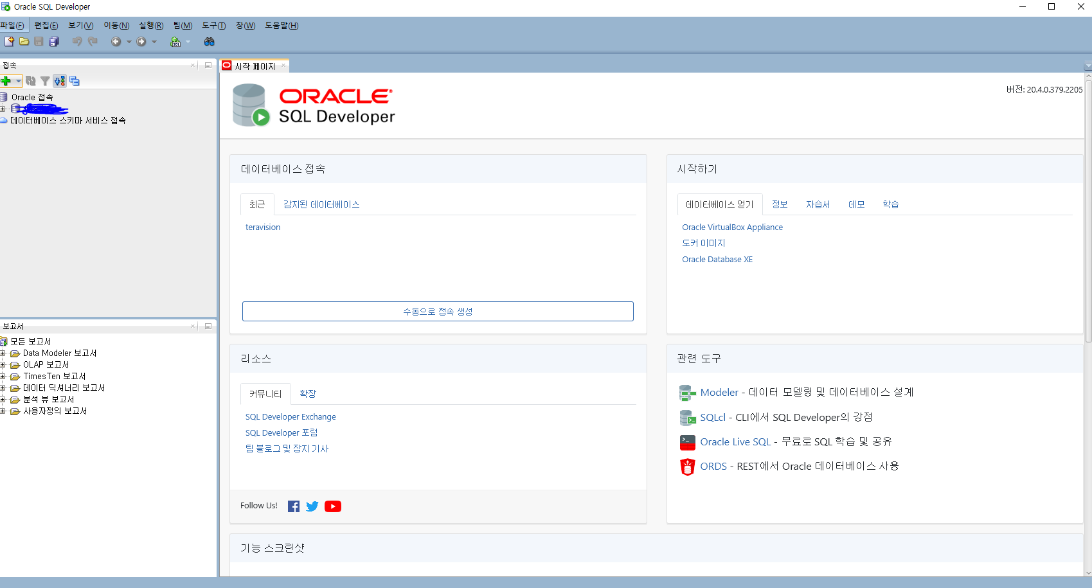This screenshot has height=588, width=1092.
Task: Click the Save All toolbar icon
Action: coord(54,42)
